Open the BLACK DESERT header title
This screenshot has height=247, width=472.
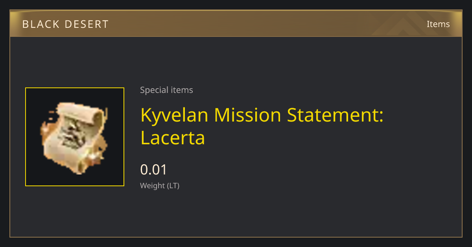(x=65, y=24)
